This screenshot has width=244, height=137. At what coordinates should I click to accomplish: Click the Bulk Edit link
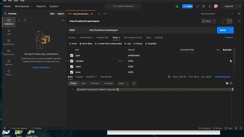227,50
